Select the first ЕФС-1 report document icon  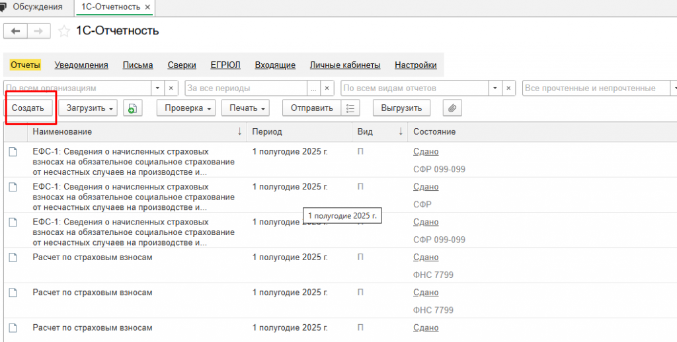coord(13,151)
